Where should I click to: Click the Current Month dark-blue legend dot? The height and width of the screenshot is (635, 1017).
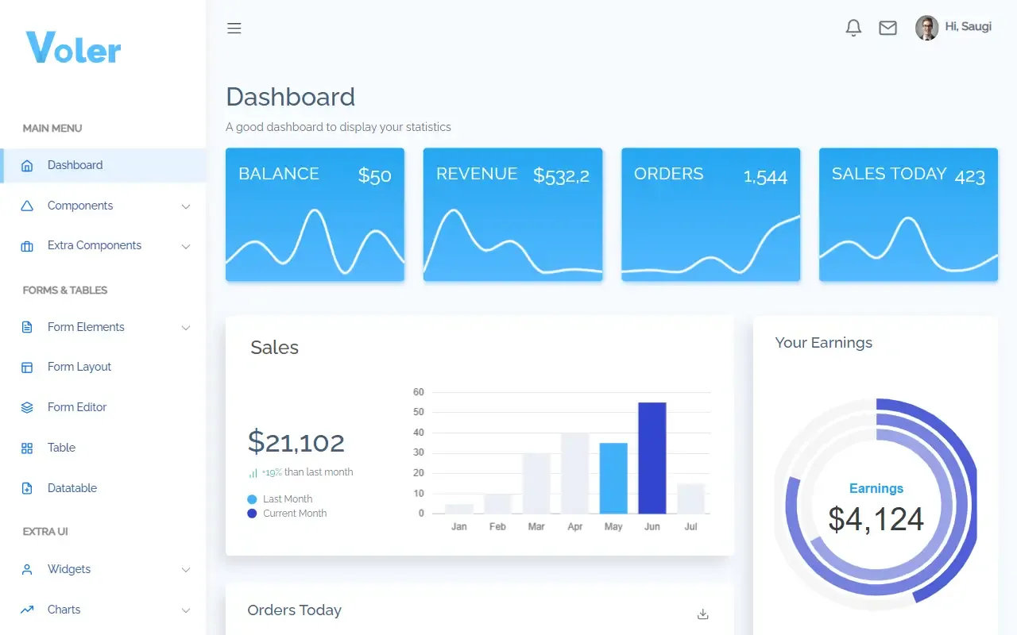252,514
